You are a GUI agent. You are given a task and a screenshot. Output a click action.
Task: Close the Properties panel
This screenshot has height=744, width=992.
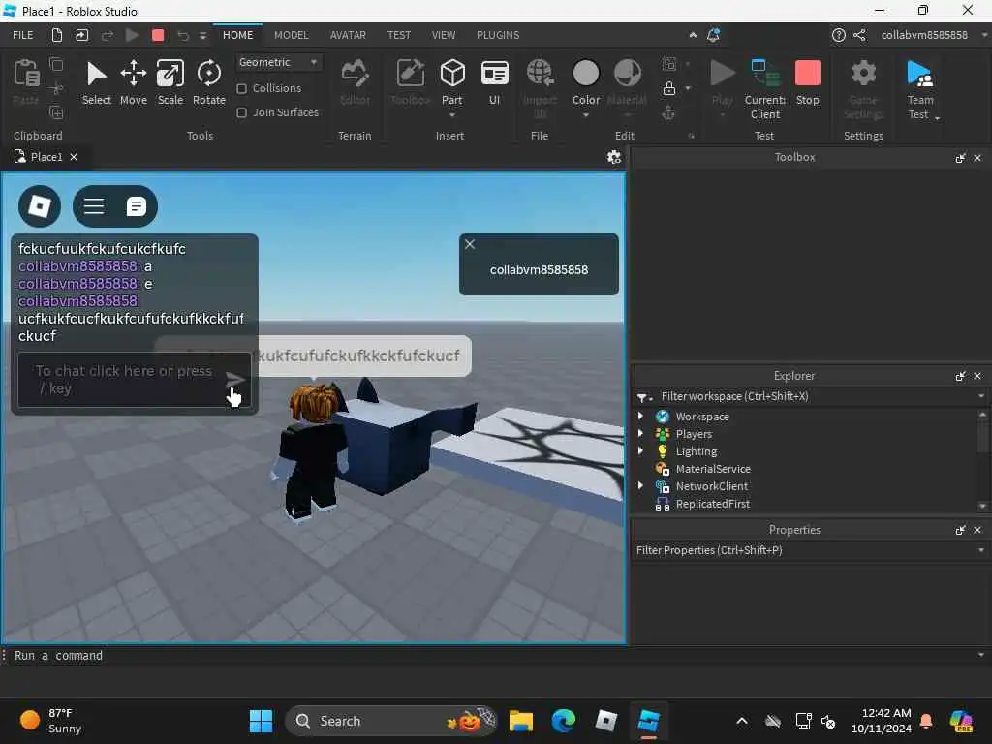(977, 530)
